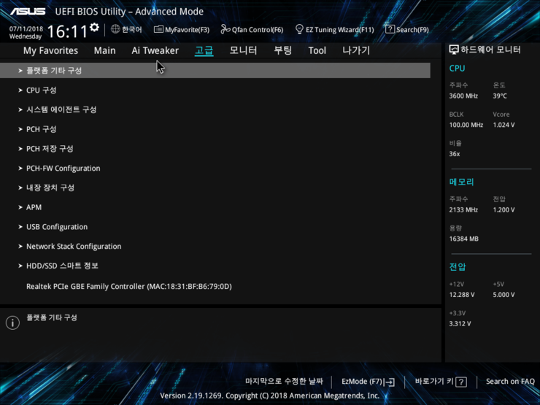Viewport: 540px width, 405px height.
Task: Switch to Tool tab
Action: click(317, 50)
